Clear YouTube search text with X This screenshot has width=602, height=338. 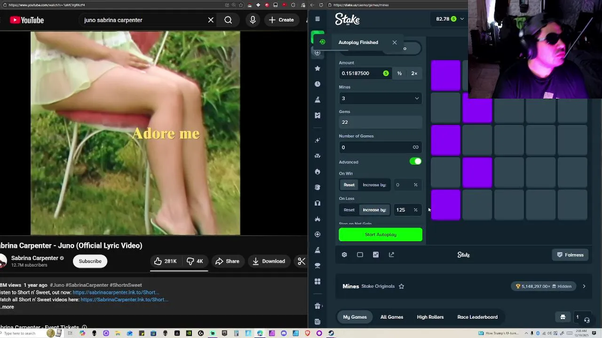[x=211, y=20]
